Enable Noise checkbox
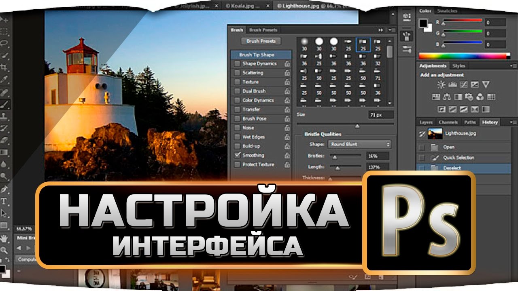 [x=237, y=128]
